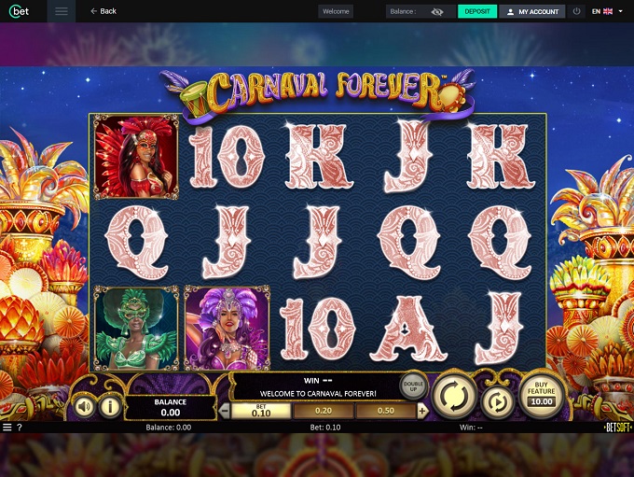Screen dimensions: 634x477
Task: Click the large spin reels button
Action: [454, 396]
